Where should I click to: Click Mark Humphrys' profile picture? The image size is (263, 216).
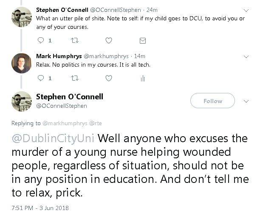click(x=22, y=63)
